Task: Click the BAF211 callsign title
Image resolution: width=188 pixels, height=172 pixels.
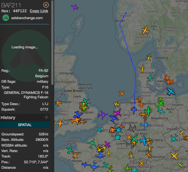Action: click(x=11, y=5)
